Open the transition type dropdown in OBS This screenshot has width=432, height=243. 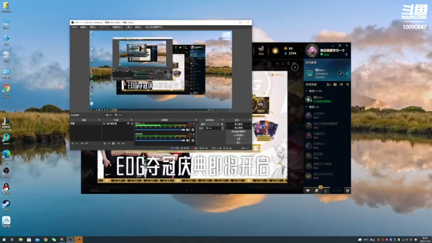[x=210, y=124]
